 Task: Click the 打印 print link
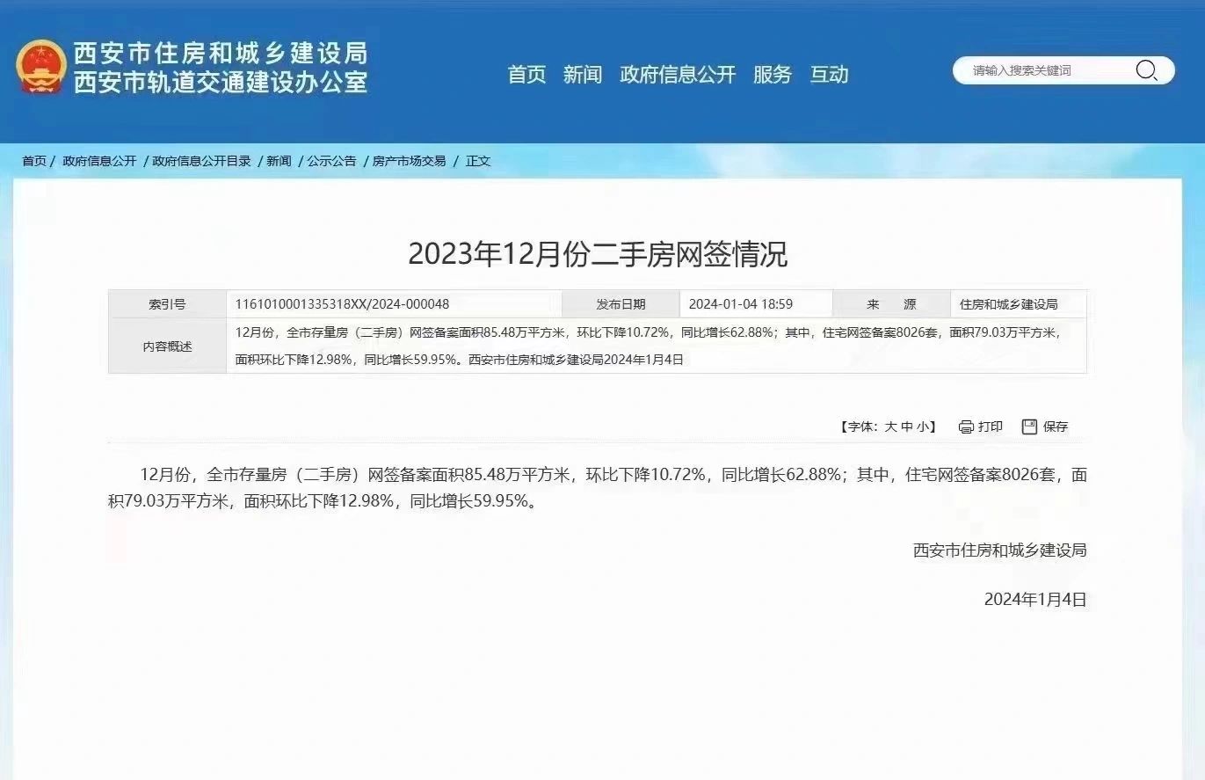(x=991, y=426)
